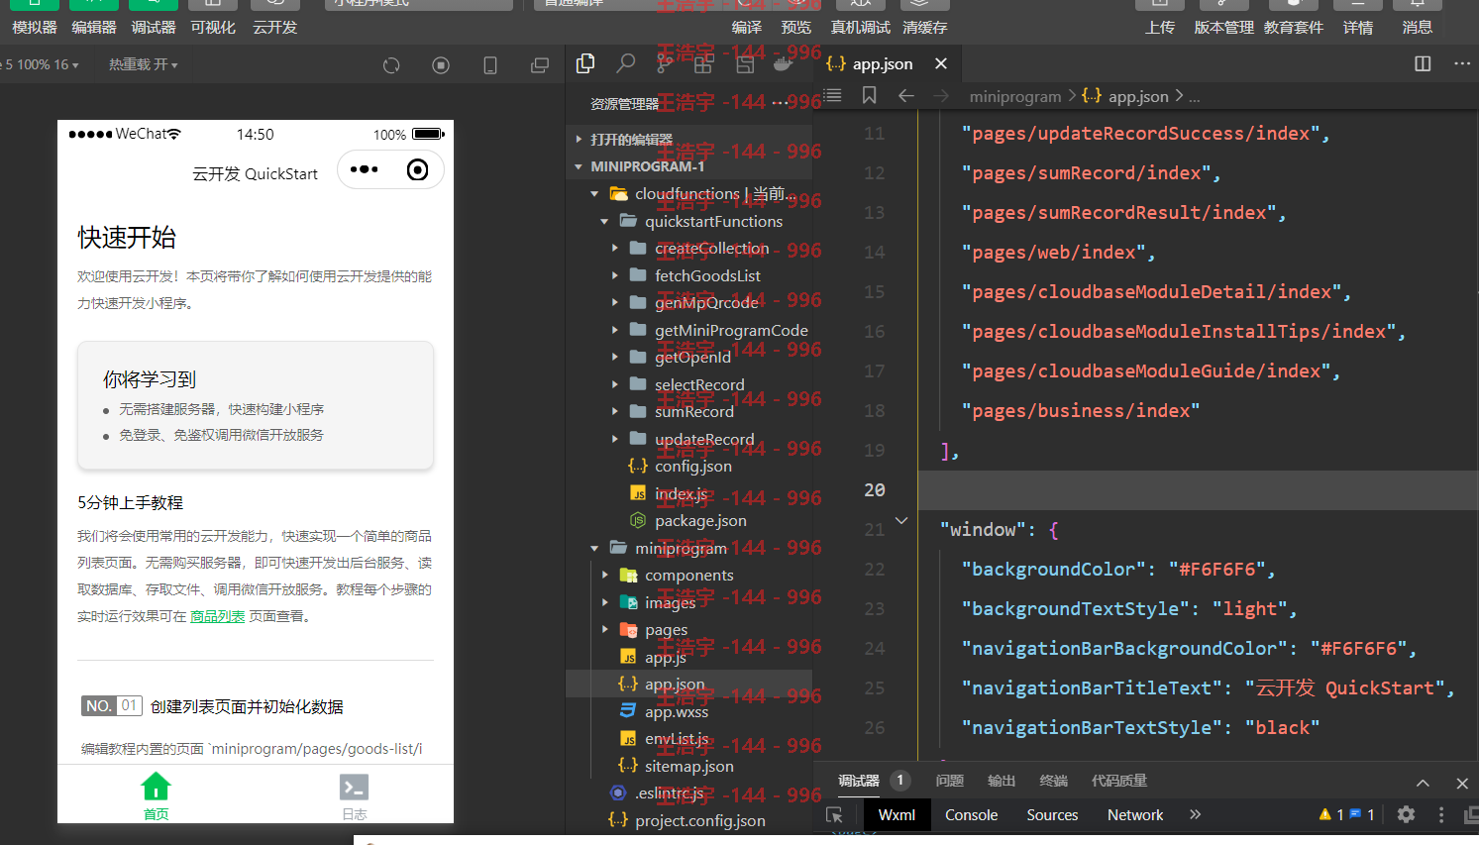
Task: Open the editor more actions ellipsis
Action: point(1462,63)
